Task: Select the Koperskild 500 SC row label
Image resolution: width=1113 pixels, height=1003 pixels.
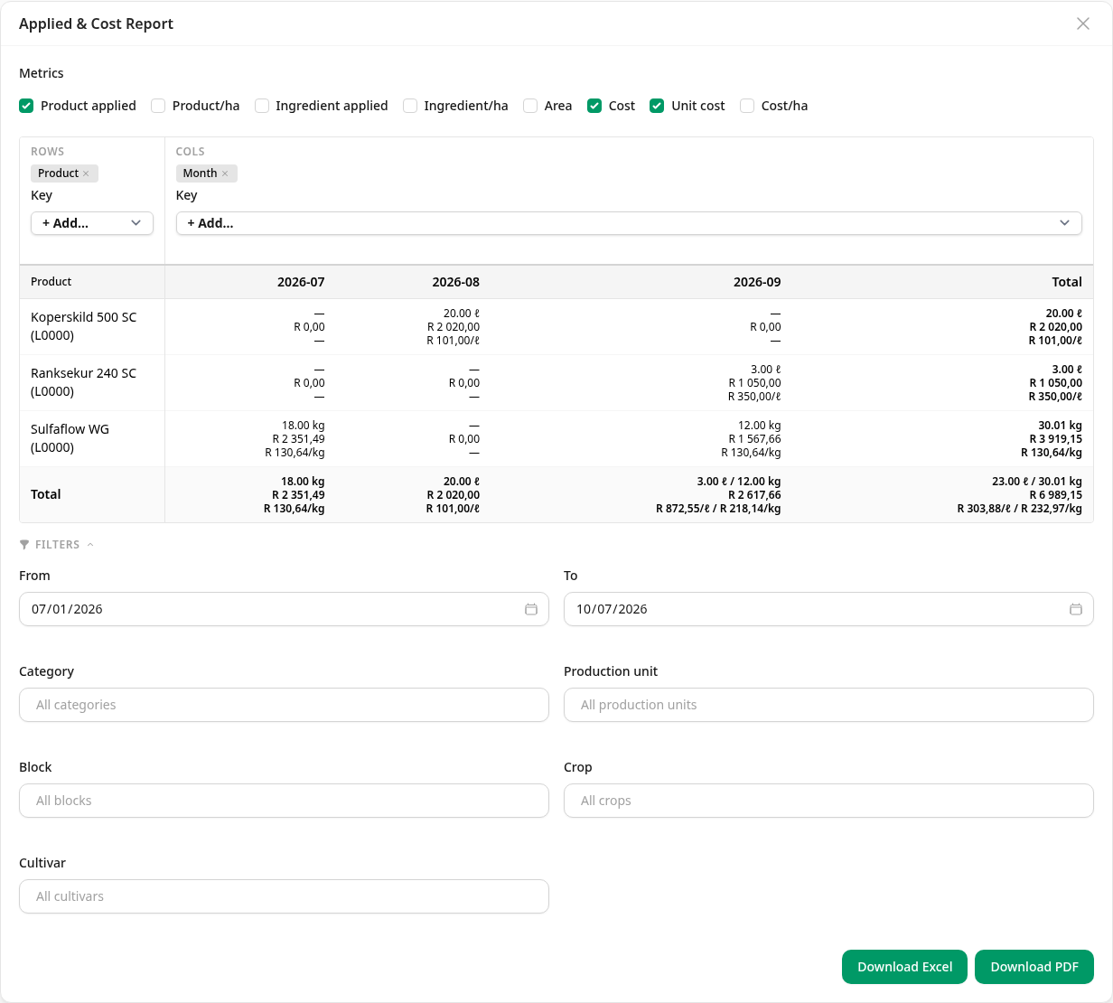Action: [x=84, y=326]
